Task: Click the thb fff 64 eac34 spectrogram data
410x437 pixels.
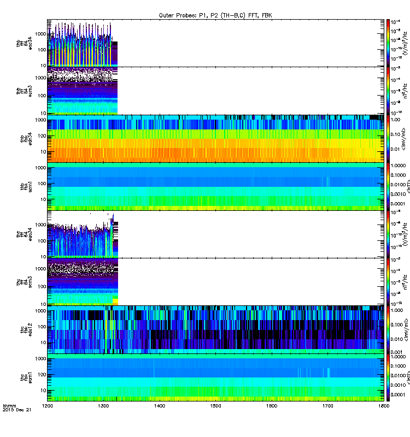Action: click(x=83, y=45)
